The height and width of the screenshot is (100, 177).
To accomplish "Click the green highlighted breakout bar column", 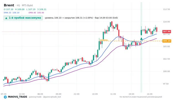I will tap(141, 47).
